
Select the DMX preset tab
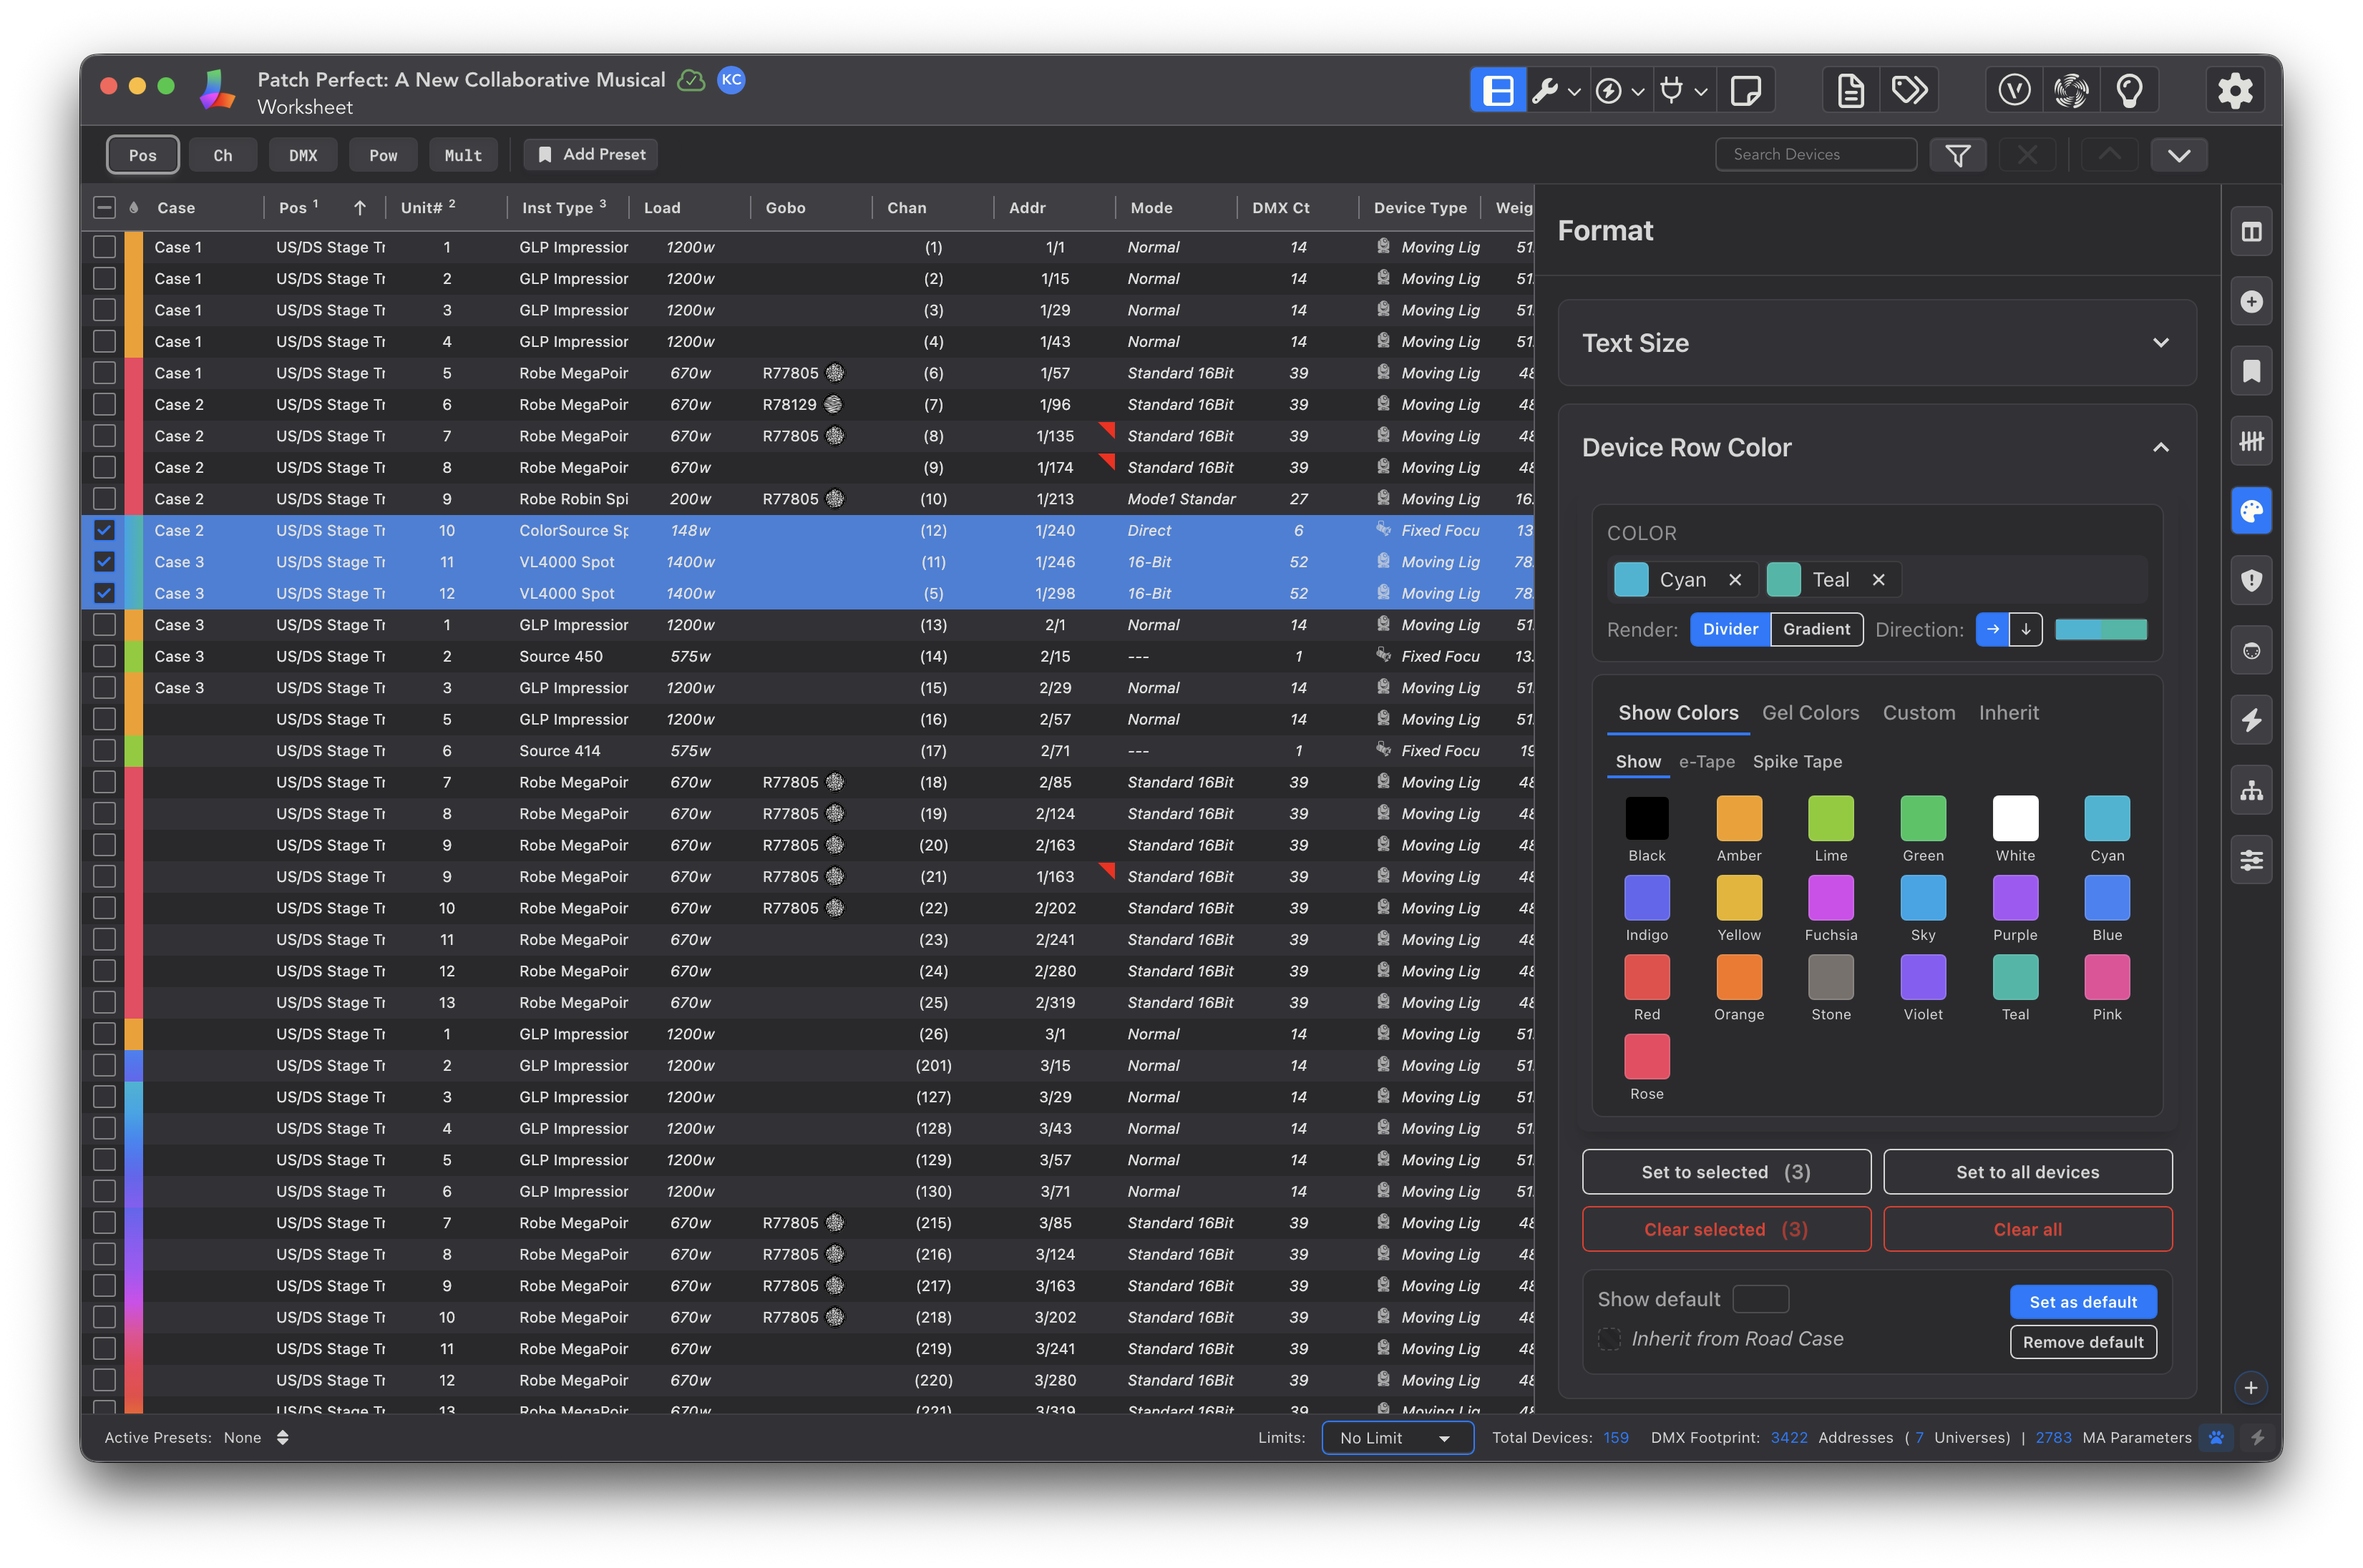303,155
